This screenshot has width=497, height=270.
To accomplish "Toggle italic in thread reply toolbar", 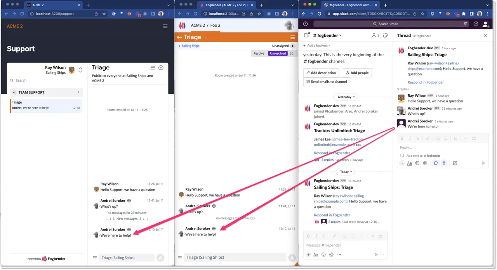I will (x=410, y=138).
